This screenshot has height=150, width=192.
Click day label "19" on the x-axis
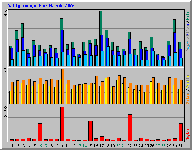[112, 146]
